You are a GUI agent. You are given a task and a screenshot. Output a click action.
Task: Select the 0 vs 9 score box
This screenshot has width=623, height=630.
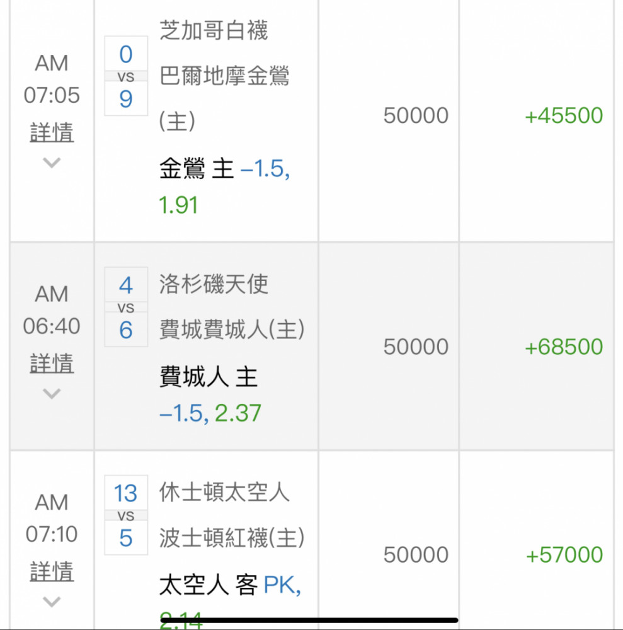coord(126,76)
